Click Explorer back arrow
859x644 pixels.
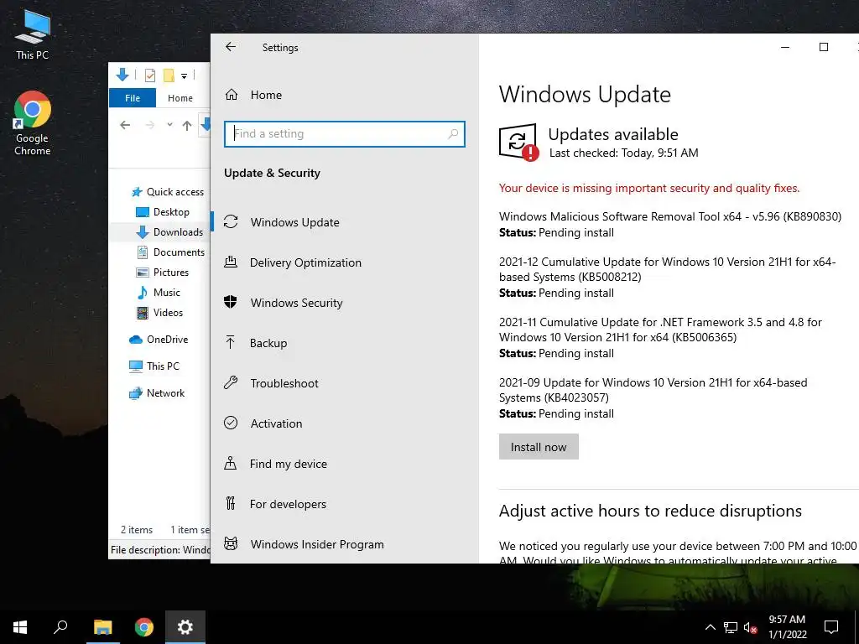[x=125, y=125]
